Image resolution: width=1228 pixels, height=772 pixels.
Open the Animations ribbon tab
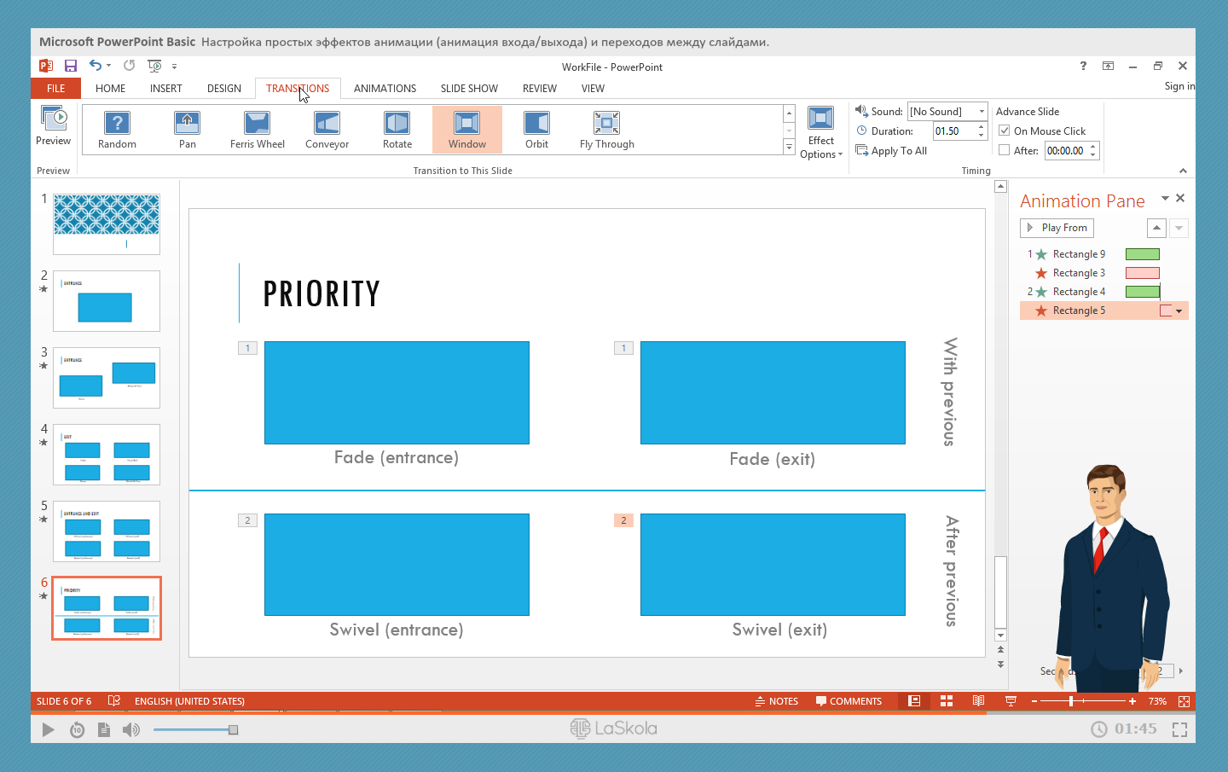click(385, 89)
